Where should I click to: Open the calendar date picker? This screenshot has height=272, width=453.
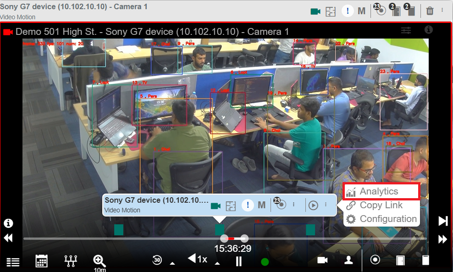pos(41,260)
